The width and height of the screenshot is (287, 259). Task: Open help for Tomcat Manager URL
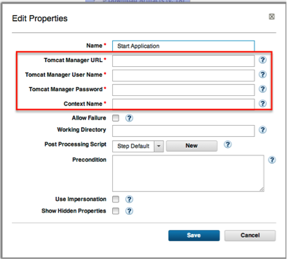263,60
